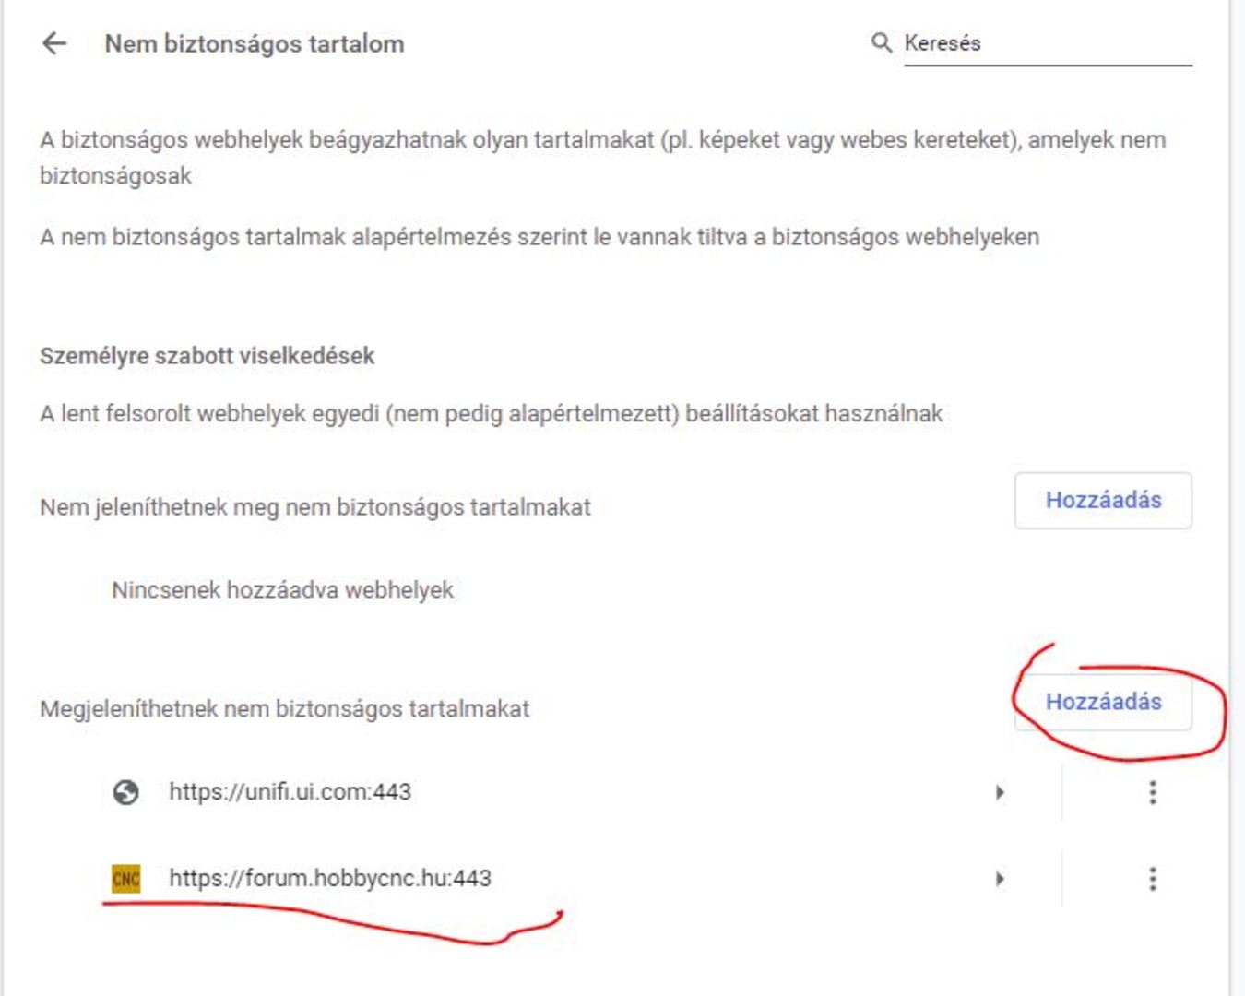The height and width of the screenshot is (996, 1245).
Task: Click Hozzáadás for the blocked sites list
Action: click(1103, 500)
